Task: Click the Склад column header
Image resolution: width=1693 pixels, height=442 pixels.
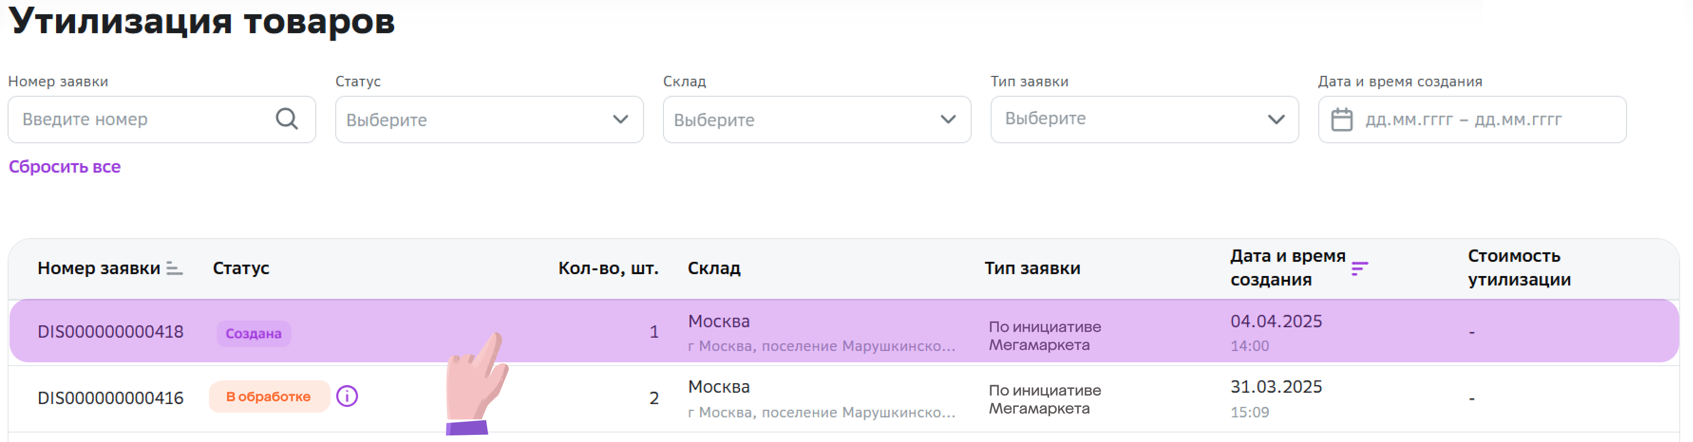Action: point(714,268)
